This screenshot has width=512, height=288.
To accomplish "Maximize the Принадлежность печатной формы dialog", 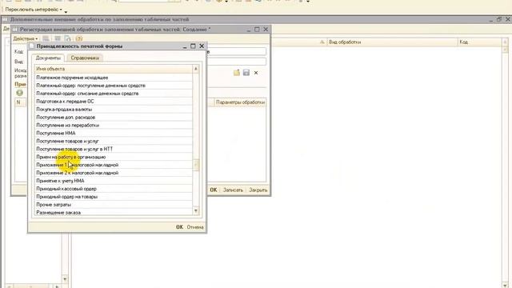I will [x=193, y=46].
